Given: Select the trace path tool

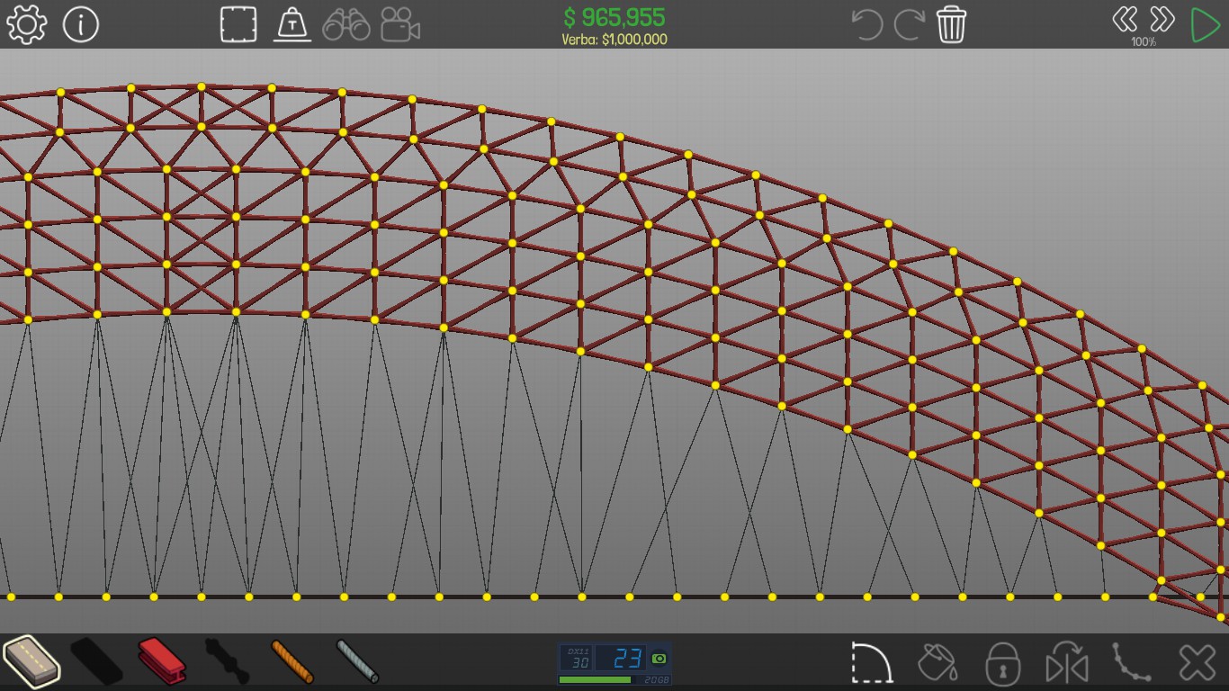Looking at the screenshot, I should (x=1132, y=663).
